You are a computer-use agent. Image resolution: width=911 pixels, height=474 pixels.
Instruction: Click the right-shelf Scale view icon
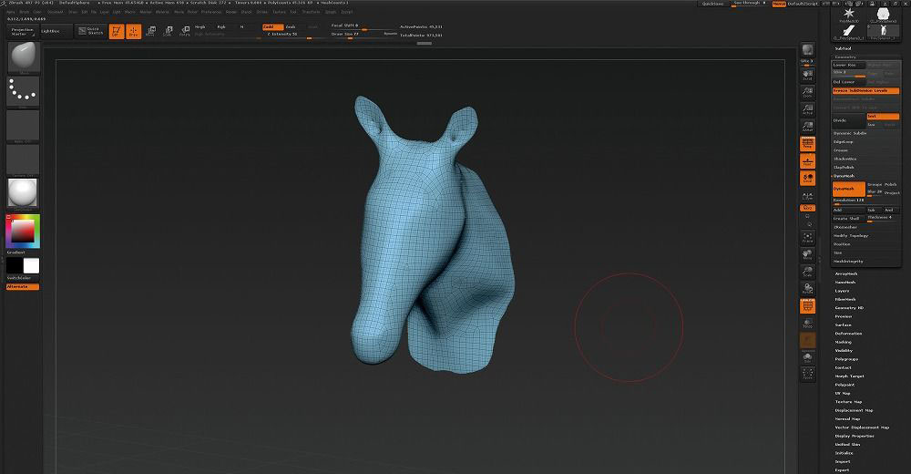[807, 272]
